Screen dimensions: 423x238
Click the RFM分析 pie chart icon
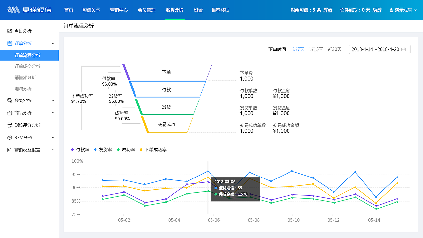10,138
